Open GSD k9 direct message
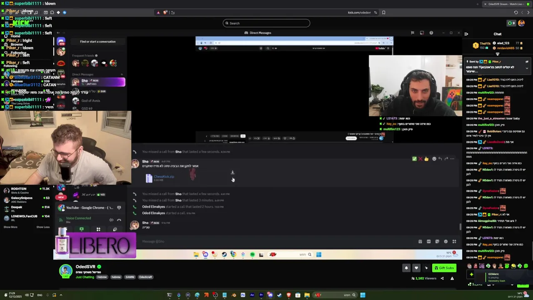 pos(87,108)
